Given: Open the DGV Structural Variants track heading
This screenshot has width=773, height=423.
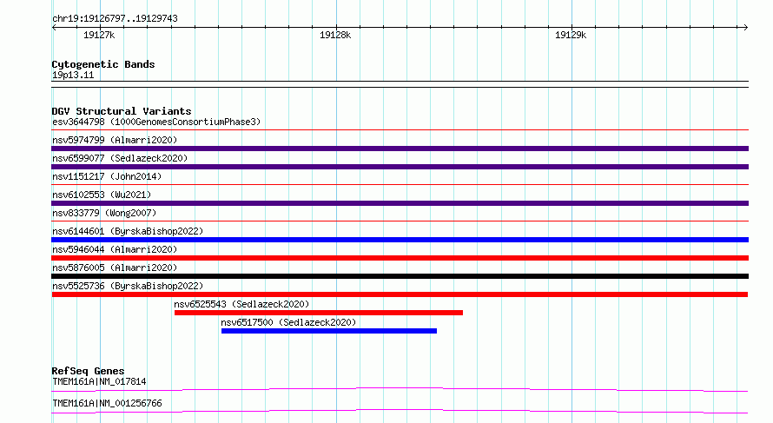Looking at the screenshot, I should tap(122, 111).
